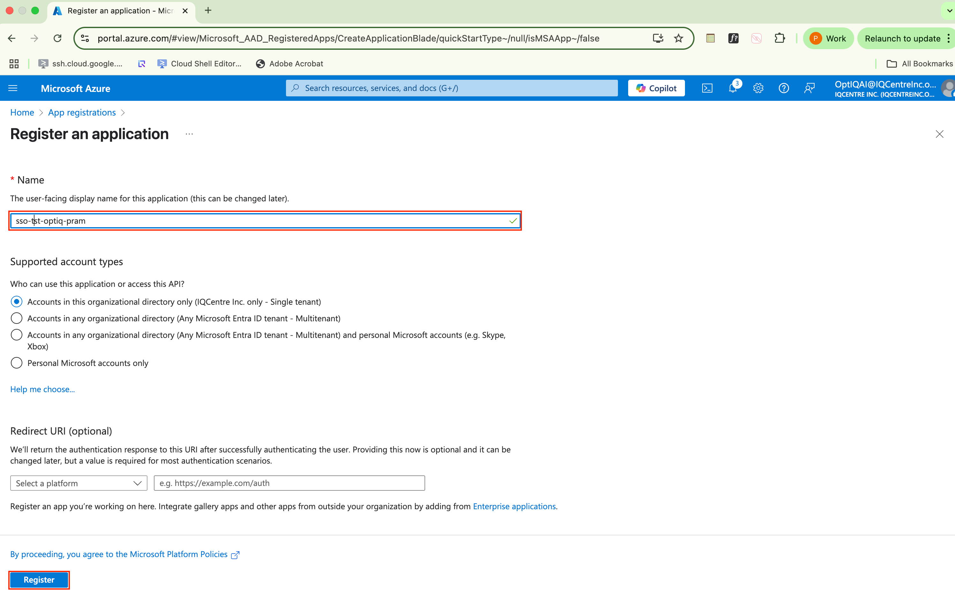Click the Redirect URI input field
Image resolution: width=955 pixels, height=596 pixels.
290,483
